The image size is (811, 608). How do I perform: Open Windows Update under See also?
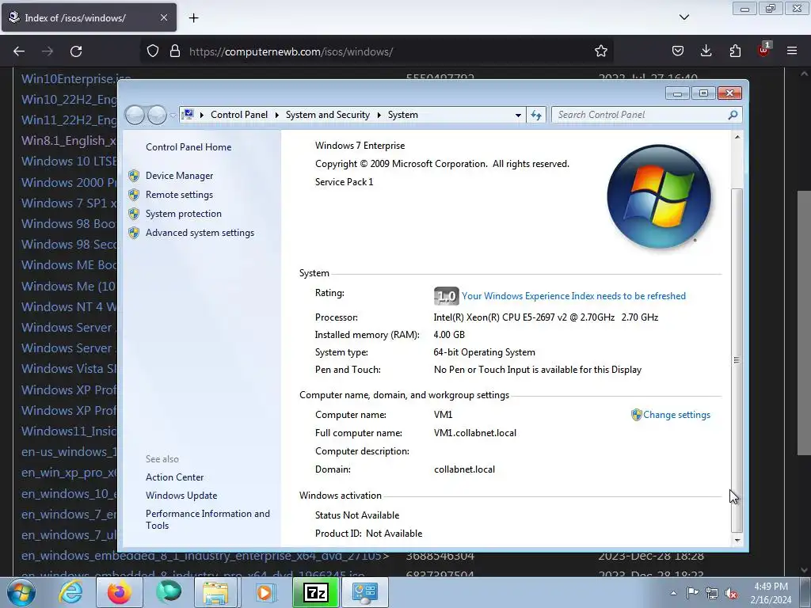[181, 496]
